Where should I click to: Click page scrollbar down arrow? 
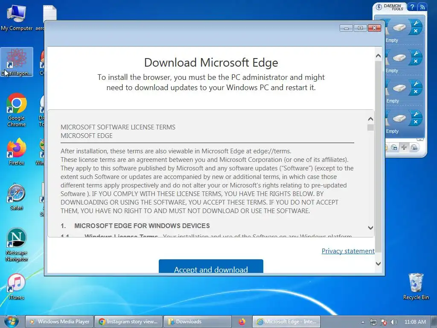coord(378,264)
